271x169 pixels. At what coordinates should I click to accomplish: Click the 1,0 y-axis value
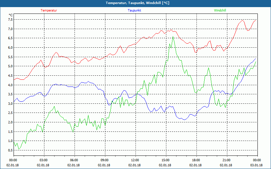[11, 141]
